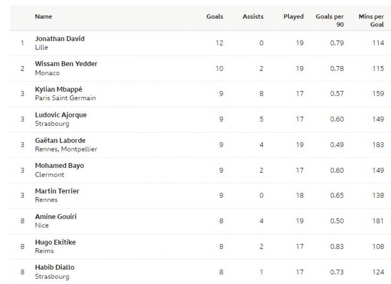Screen dimensions: 391x284
Task: Click Habib Diallo's name
Action: point(55,267)
